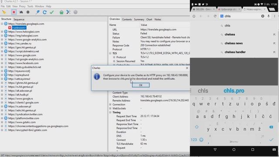Switch to the Structure tab
Image resolution: width=279 pixels, height=157 pixels.
click(x=6, y=19)
